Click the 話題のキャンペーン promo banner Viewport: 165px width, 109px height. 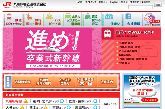coord(142,89)
